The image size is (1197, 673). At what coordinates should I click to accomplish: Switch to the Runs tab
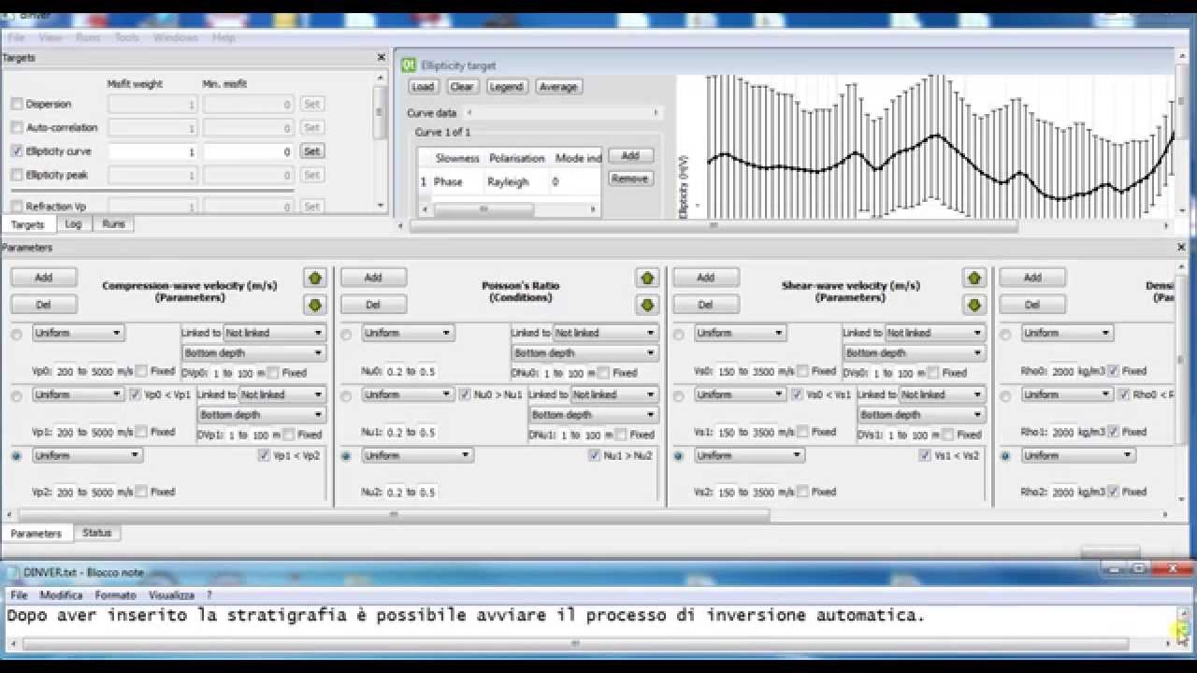tap(113, 224)
